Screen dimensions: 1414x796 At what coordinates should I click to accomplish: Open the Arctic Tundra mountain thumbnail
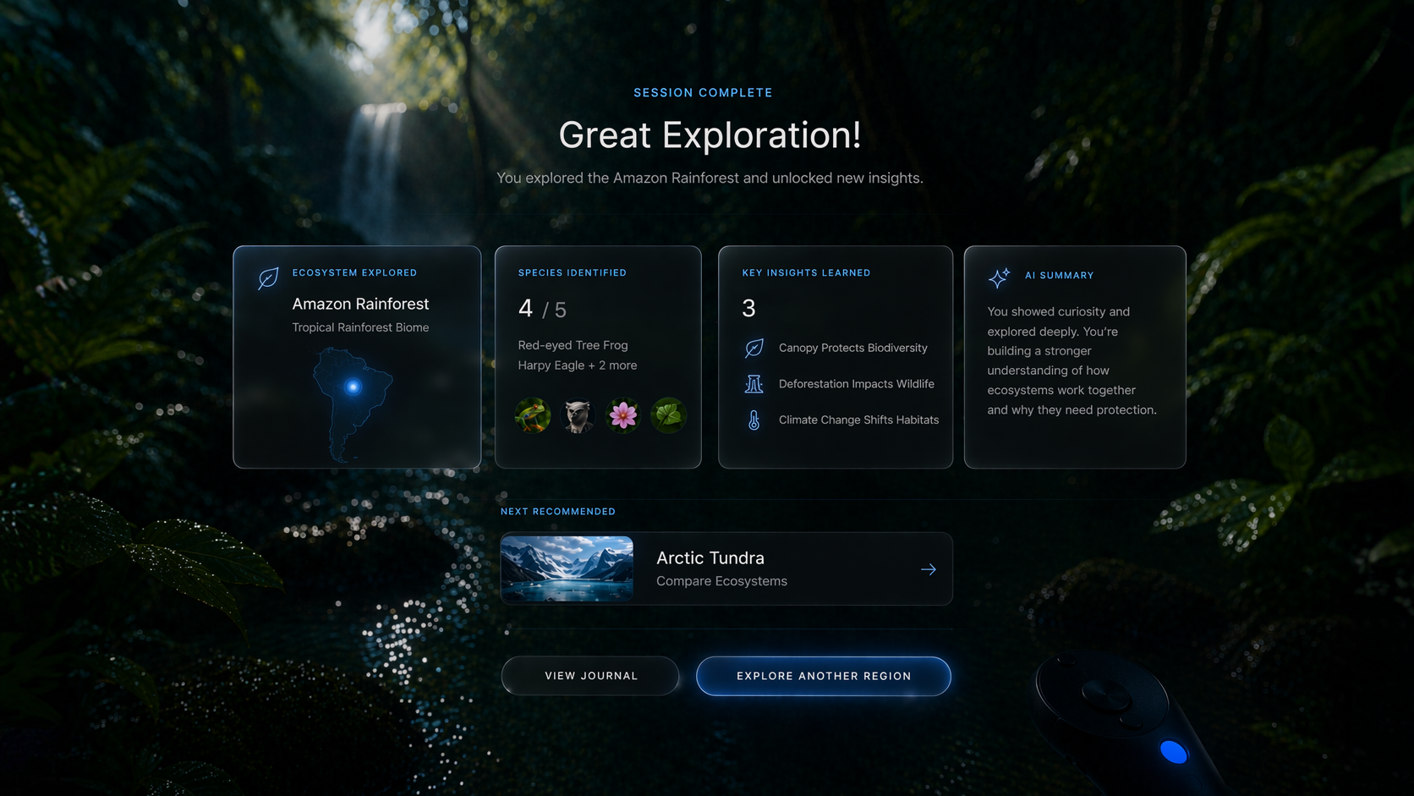567,568
